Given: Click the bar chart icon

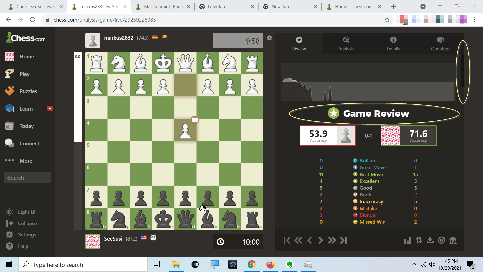Looking at the screenshot, I should point(408,240).
